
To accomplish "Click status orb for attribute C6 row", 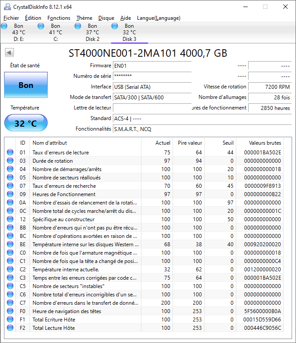I will [x=10, y=295].
